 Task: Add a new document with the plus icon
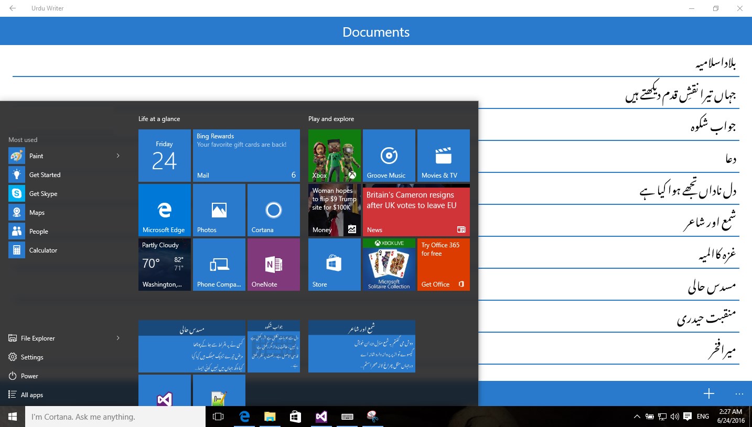[709, 393]
